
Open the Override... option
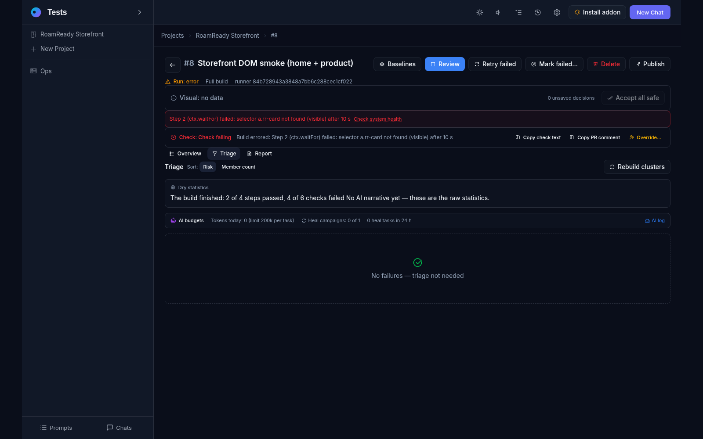click(645, 137)
